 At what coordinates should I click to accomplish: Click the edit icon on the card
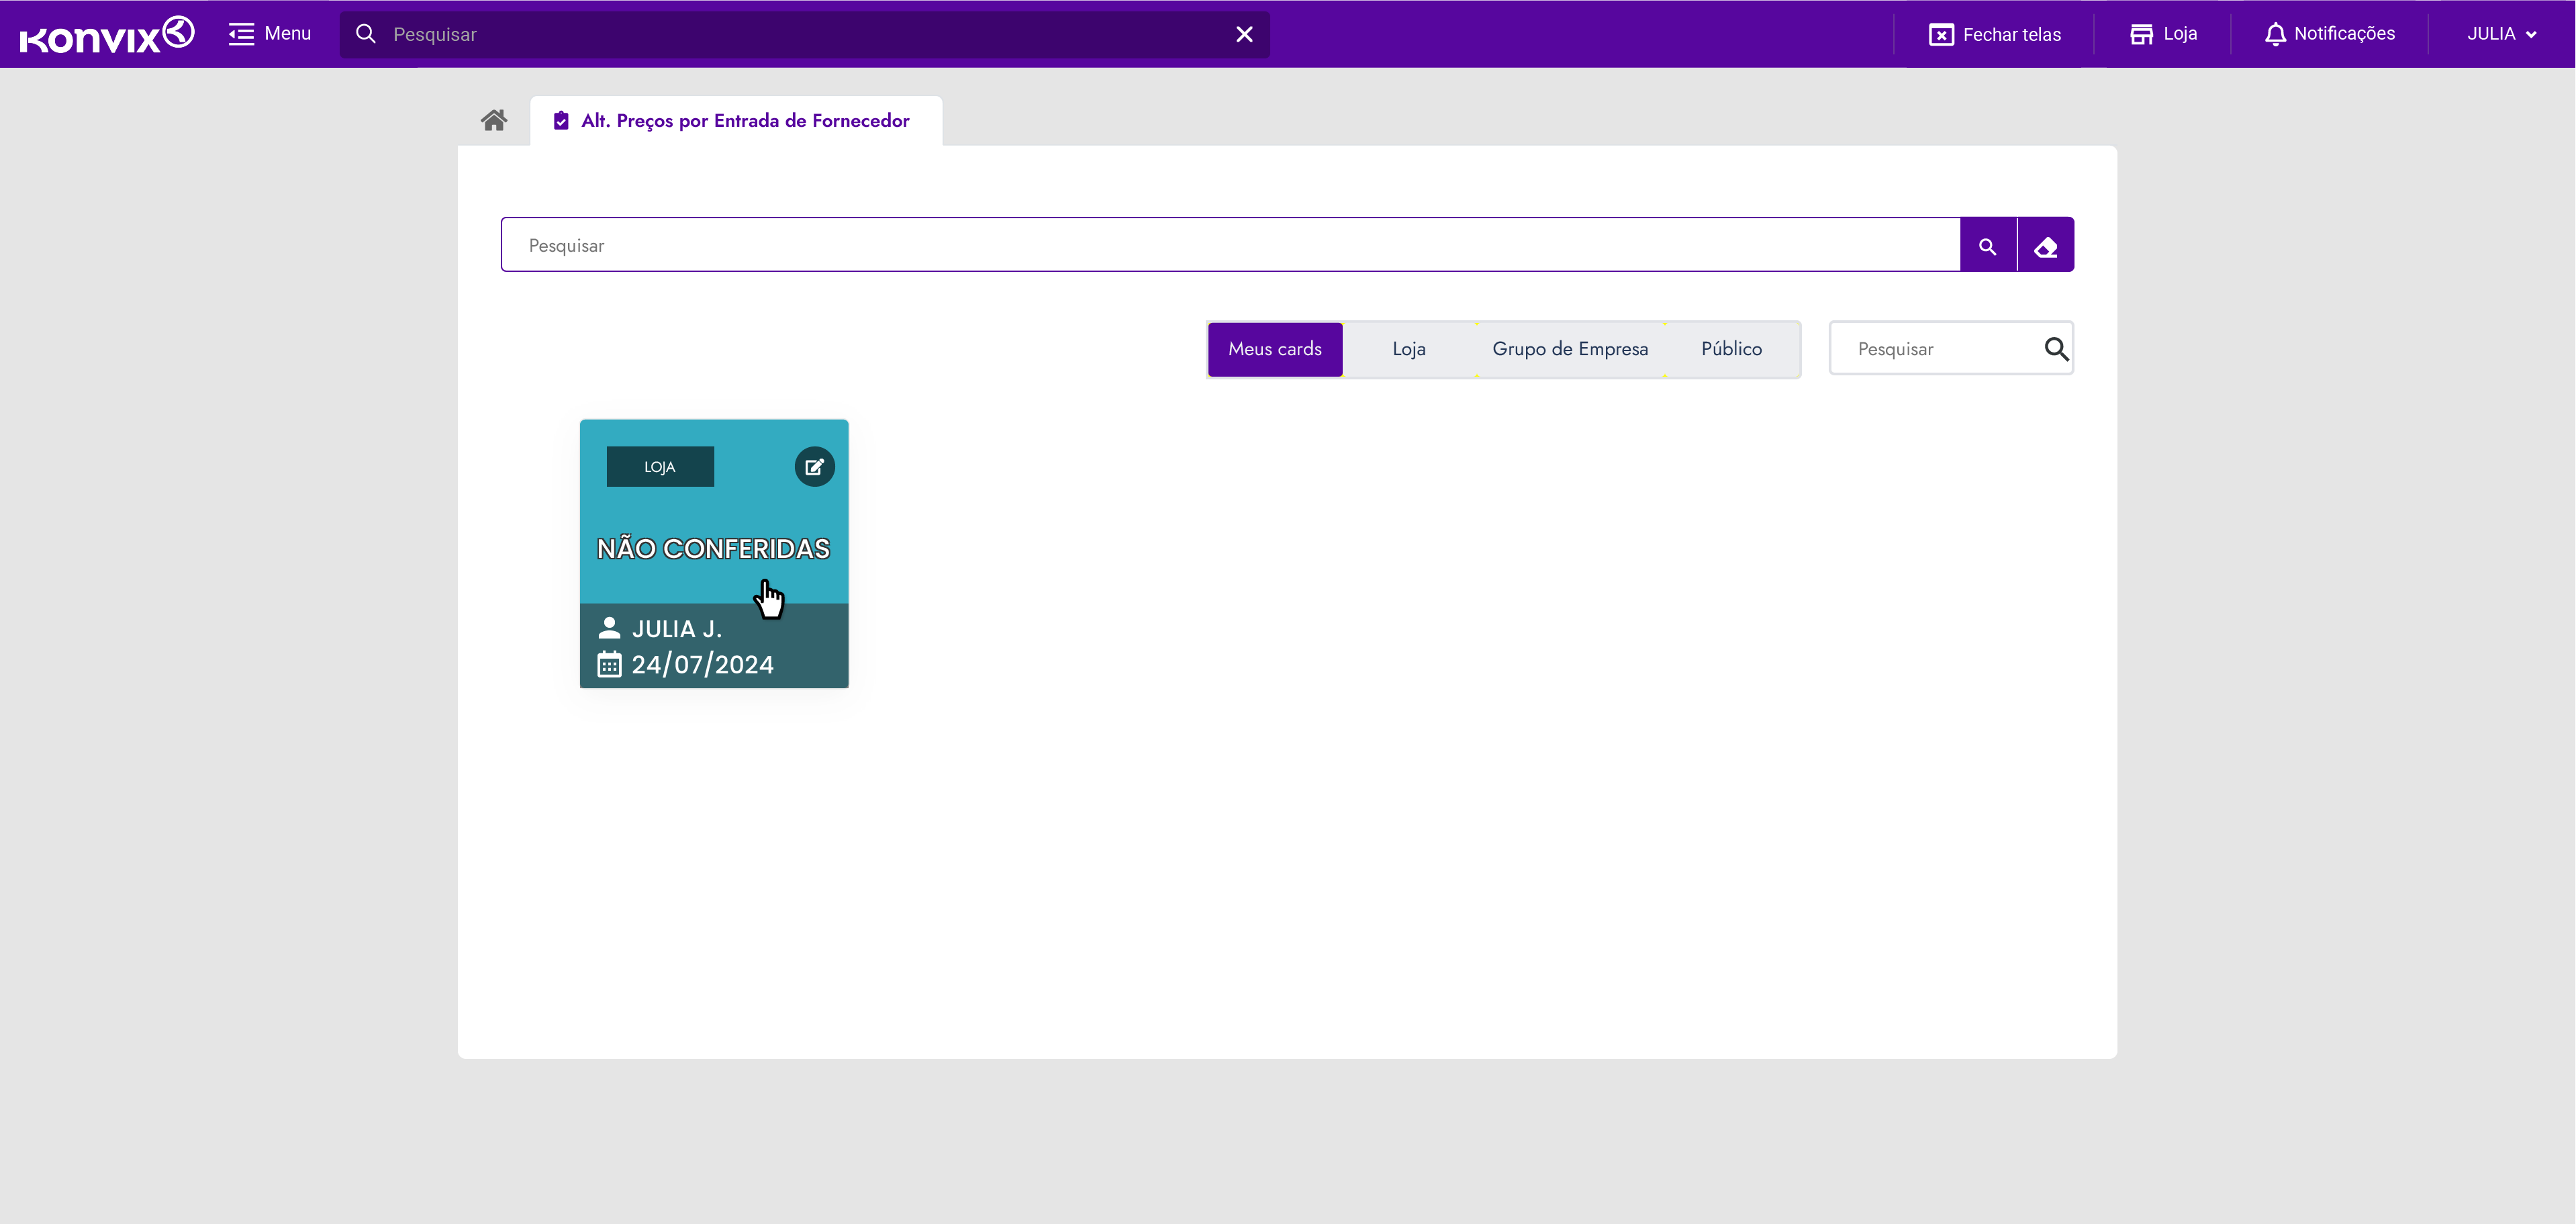tap(814, 467)
